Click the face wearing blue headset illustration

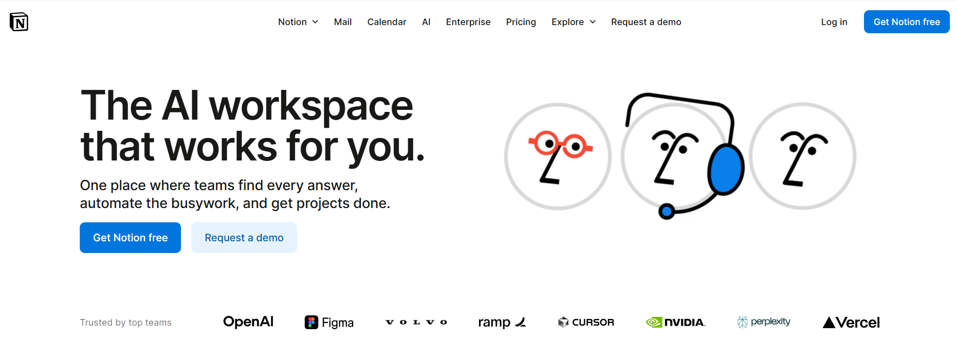(x=682, y=156)
